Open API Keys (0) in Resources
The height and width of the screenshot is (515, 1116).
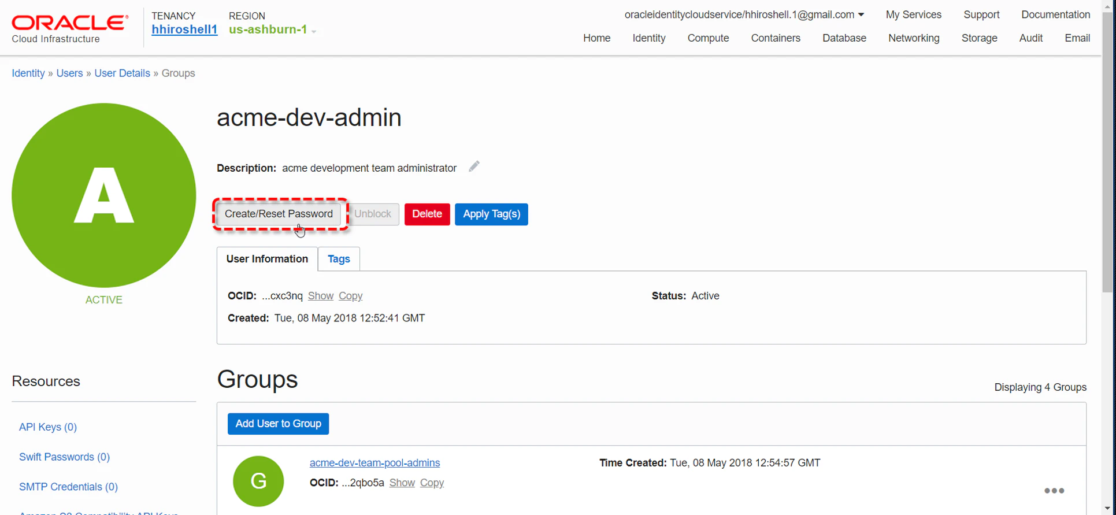coord(48,427)
